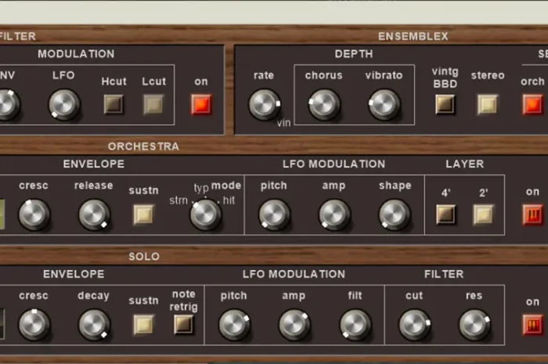Image resolution: width=548 pixels, height=364 pixels.
Task: Toggle the Ensemblex stereo switch
Action: 488,104
